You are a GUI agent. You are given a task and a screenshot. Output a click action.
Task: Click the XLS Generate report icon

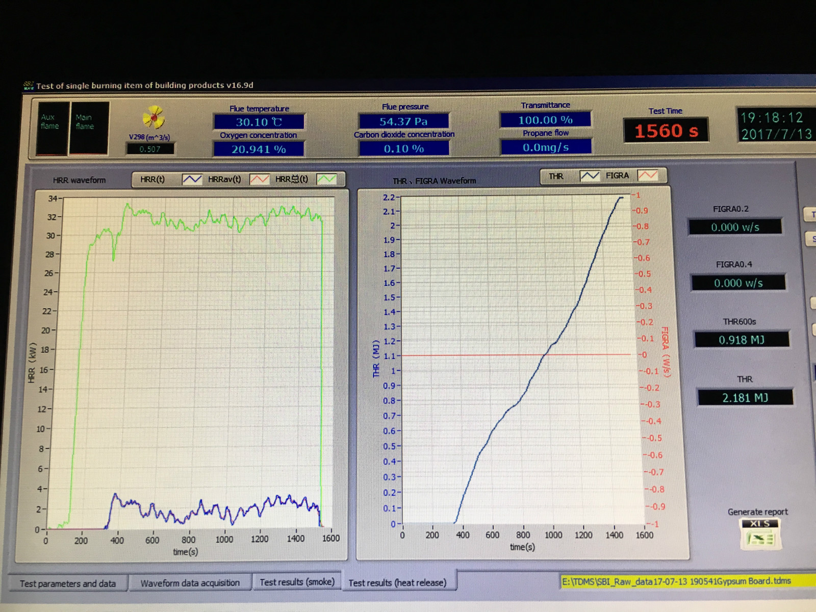760,534
